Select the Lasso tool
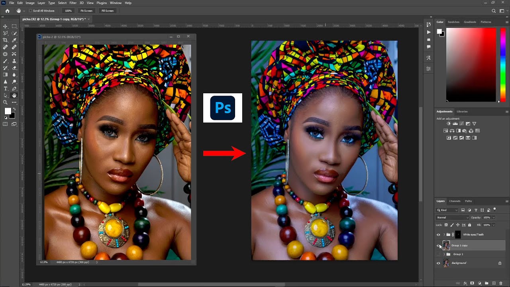Image resolution: width=510 pixels, height=287 pixels. [x=6, y=33]
